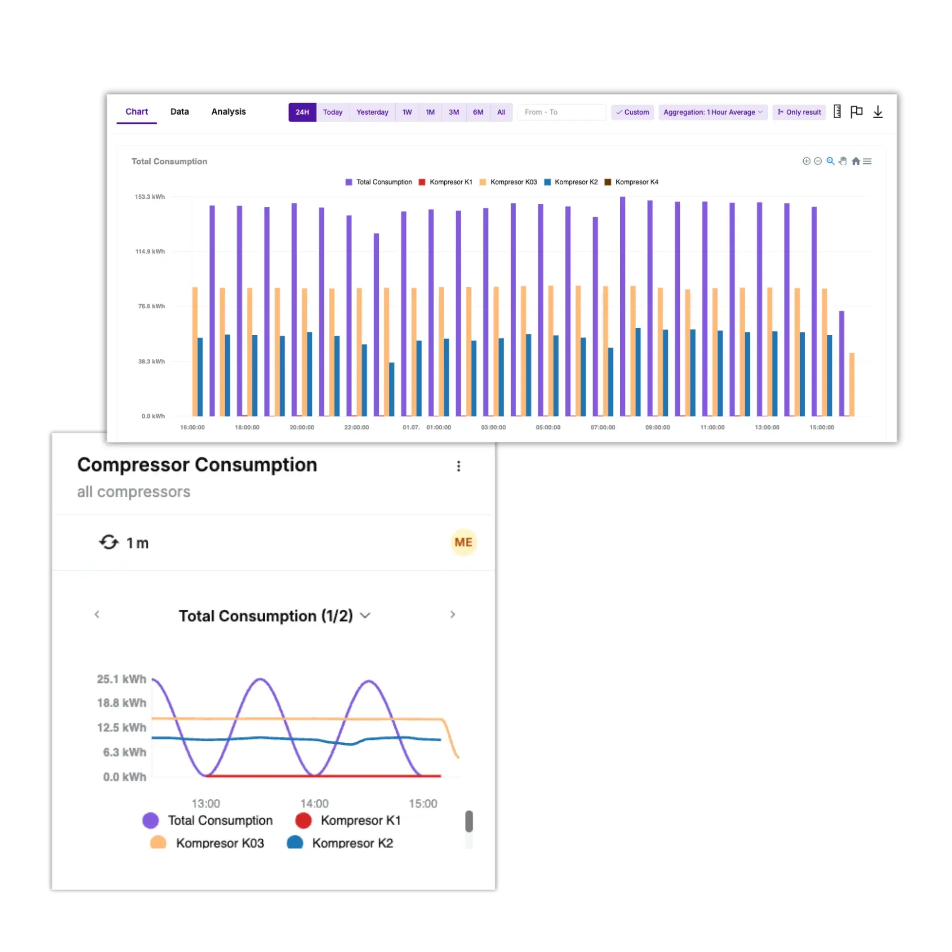
Task: Toggle Kompresor K1 in the line chart legend
Action: (348, 820)
